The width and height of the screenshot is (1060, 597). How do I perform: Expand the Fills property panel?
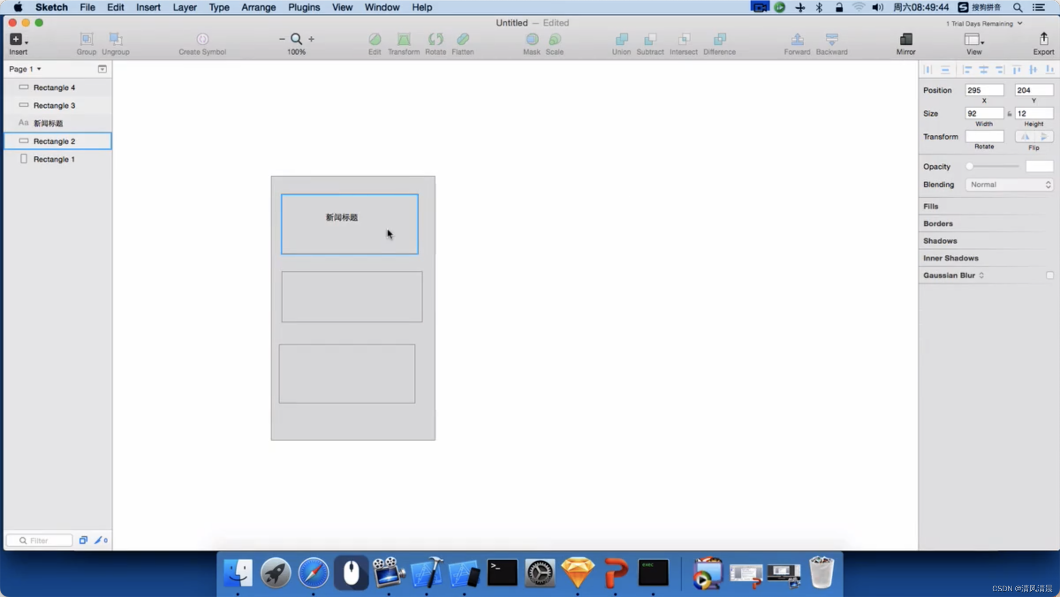[931, 206]
